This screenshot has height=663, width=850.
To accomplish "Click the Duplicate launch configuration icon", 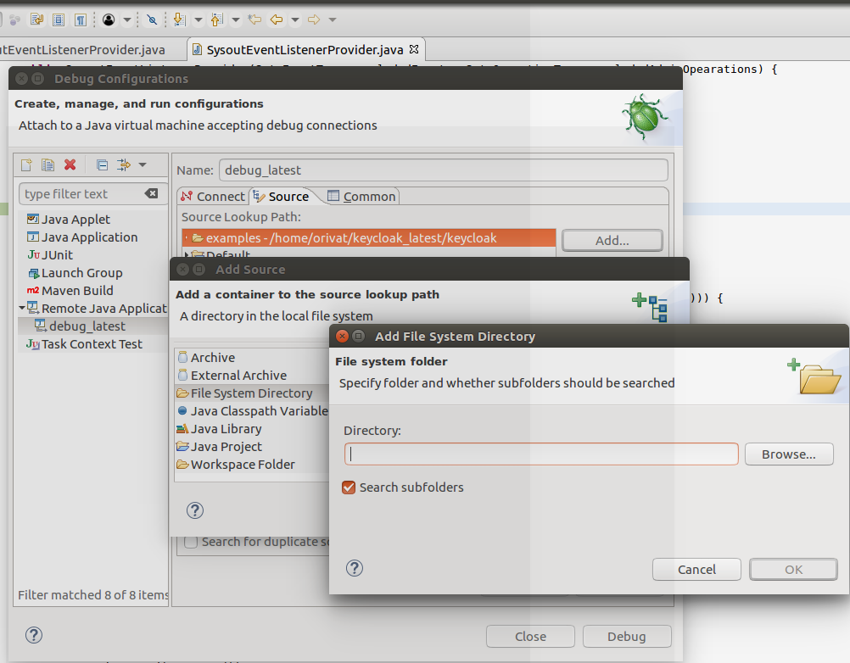I will [48, 164].
